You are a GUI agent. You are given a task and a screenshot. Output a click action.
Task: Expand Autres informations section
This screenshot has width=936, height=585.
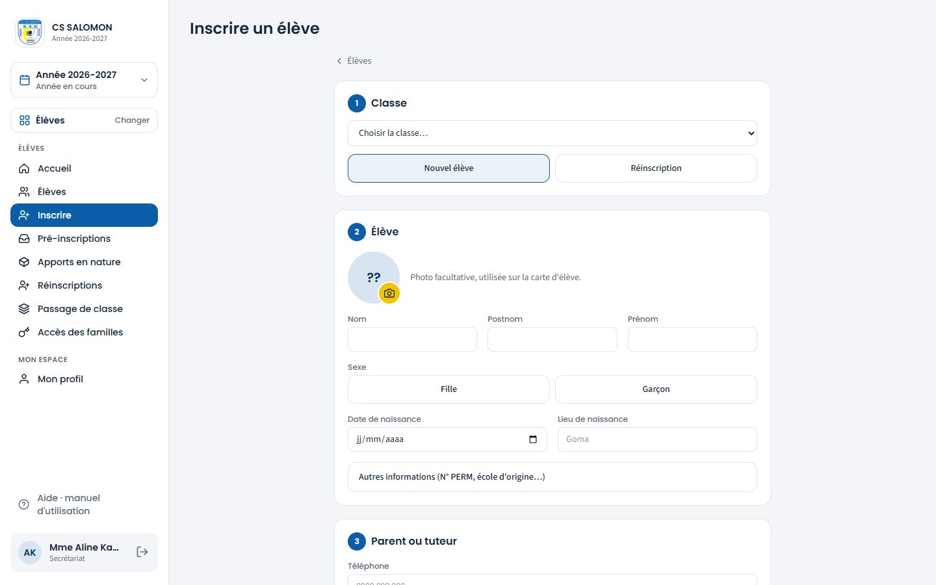coord(552,477)
